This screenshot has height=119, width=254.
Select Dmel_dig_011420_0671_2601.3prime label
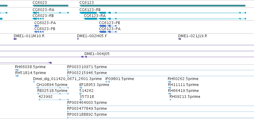pos(67,79)
